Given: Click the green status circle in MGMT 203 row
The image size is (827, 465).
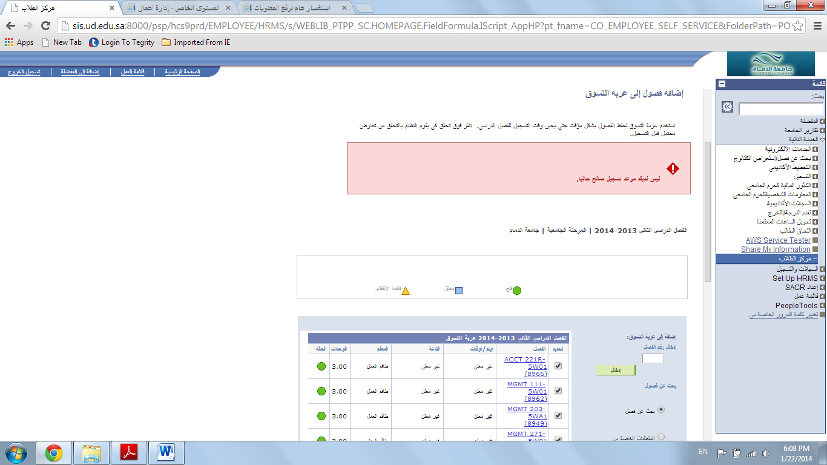Looking at the screenshot, I should click(321, 416).
